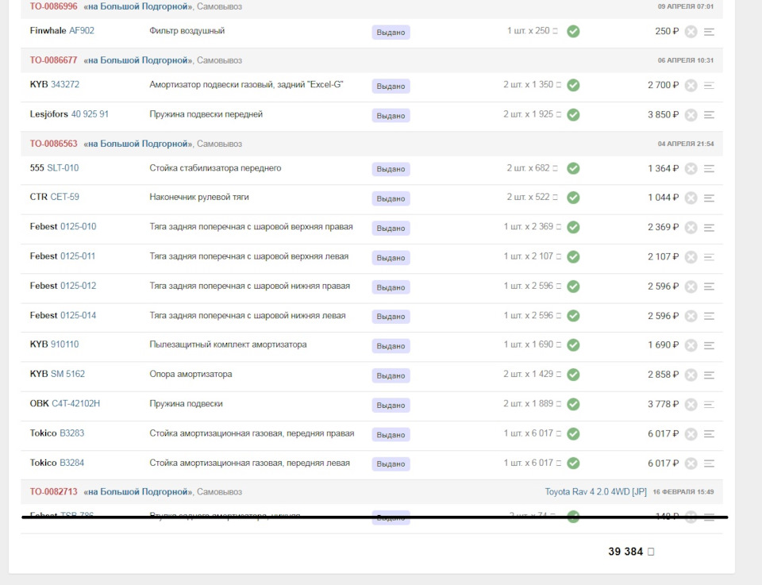Select text 'Наконечник рулевой тяги'
762x585 pixels.
click(199, 198)
